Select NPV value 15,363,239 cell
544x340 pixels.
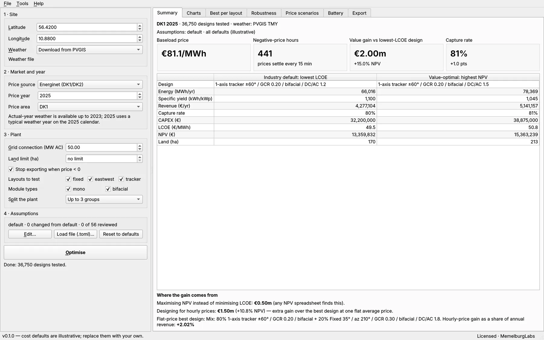tap(458, 134)
